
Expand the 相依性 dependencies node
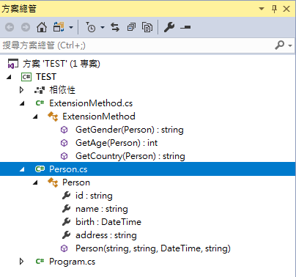click(x=21, y=90)
